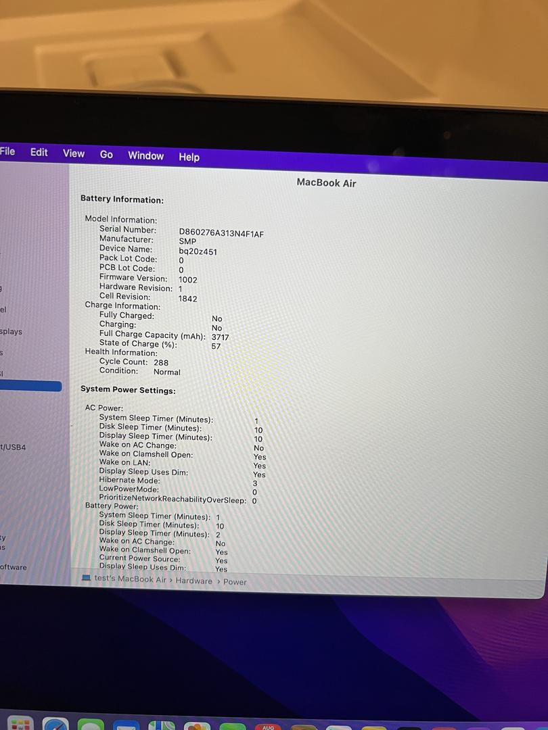Click Power in the path bar
The image size is (548, 730).
coord(235,581)
